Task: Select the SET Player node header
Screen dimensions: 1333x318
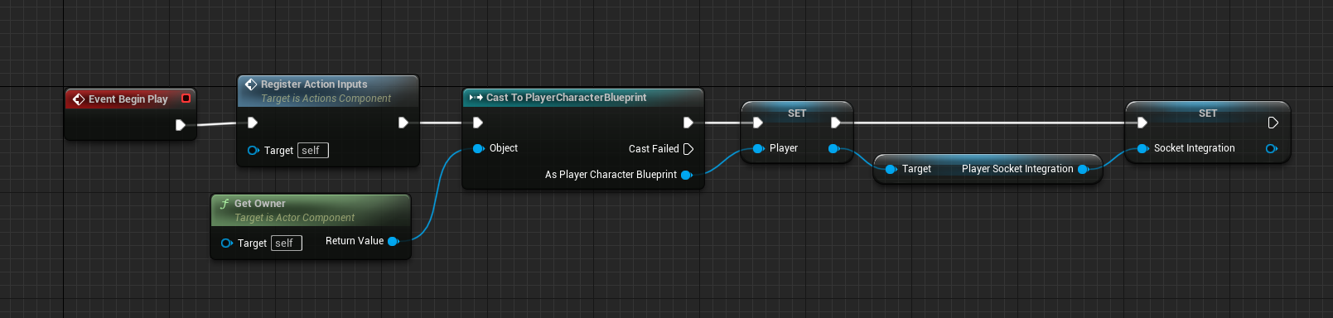Action: pyautogui.click(x=797, y=113)
